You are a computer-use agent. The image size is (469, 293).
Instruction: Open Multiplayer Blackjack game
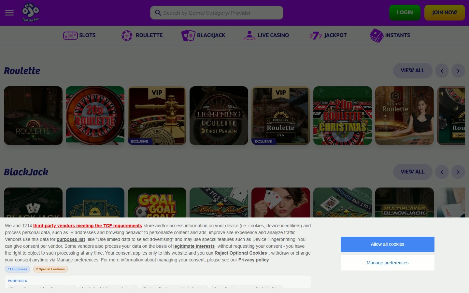[x=405, y=202]
